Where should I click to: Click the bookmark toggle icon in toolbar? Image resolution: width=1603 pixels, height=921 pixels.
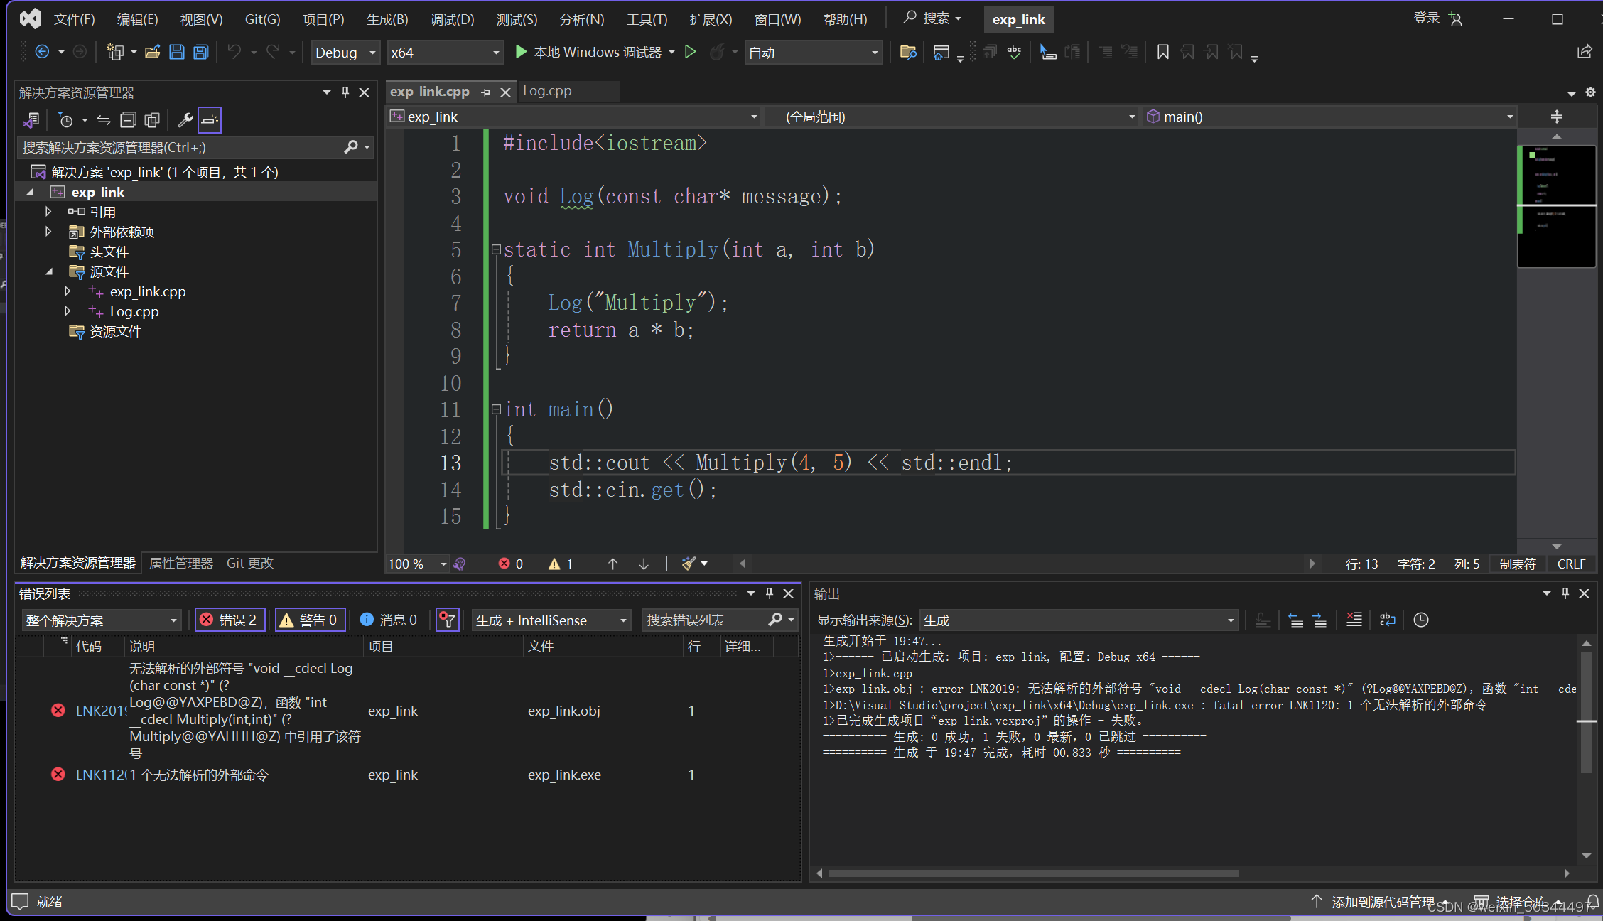click(1162, 52)
